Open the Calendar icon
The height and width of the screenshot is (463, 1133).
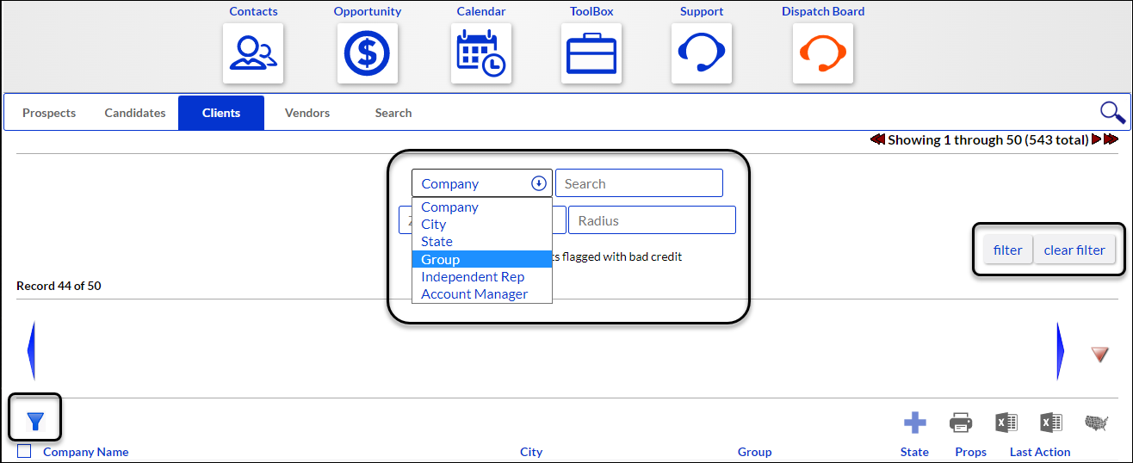click(481, 53)
